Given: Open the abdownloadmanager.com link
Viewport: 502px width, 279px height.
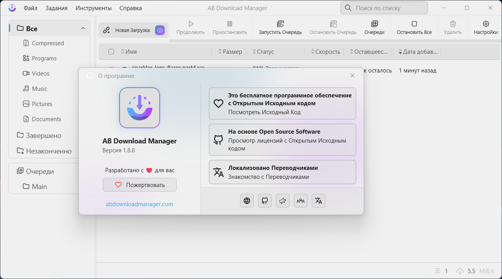Looking at the screenshot, I should 139,204.
